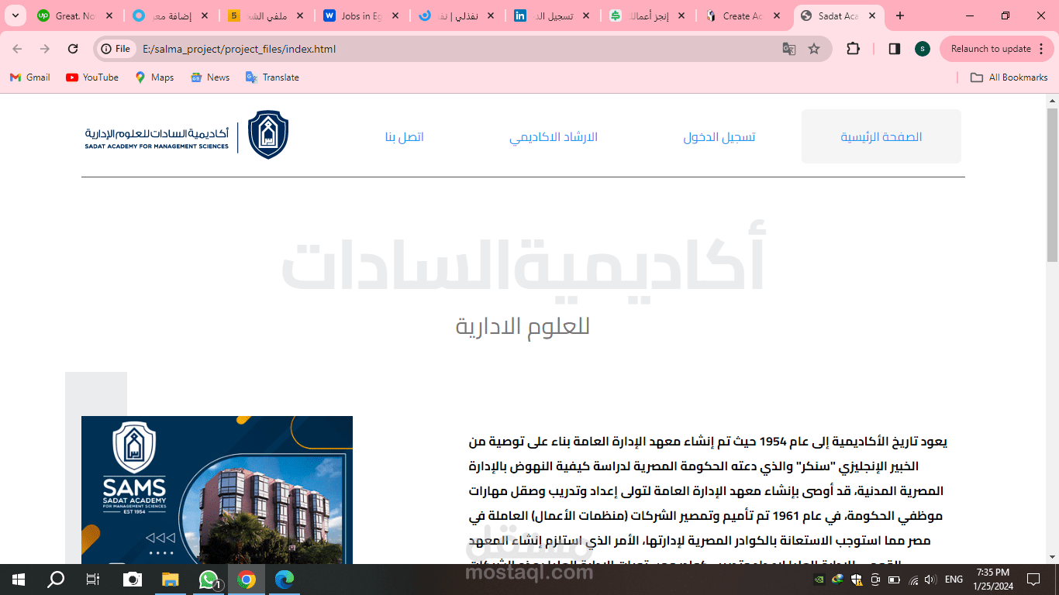Open تسجيل الدخول nav link

pos(719,137)
